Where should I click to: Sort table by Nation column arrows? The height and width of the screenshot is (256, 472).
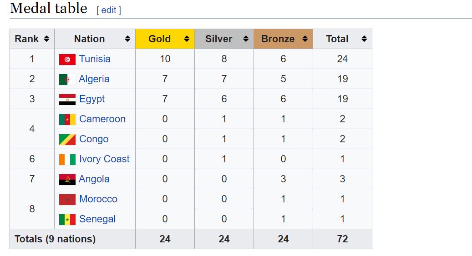(x=127, y=39)
